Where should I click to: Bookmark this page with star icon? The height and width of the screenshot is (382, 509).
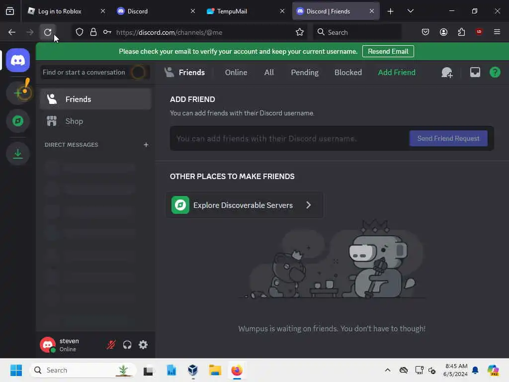[x=300, y=32]
